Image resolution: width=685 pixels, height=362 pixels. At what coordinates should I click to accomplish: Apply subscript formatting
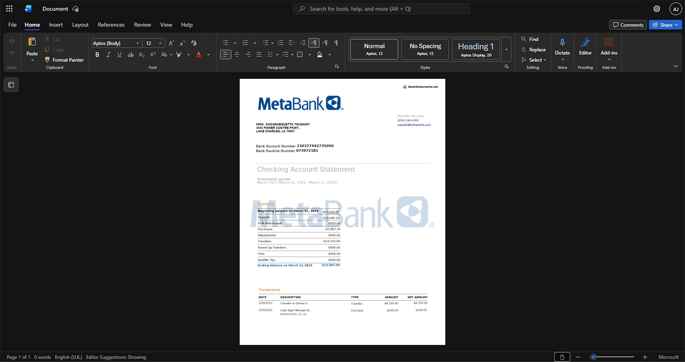point(141,55)
